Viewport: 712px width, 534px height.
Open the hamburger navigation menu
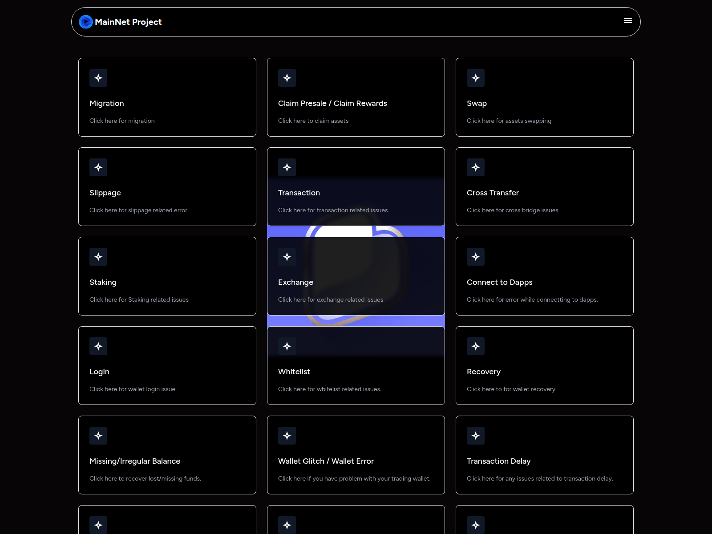click(x=628, y=20)
